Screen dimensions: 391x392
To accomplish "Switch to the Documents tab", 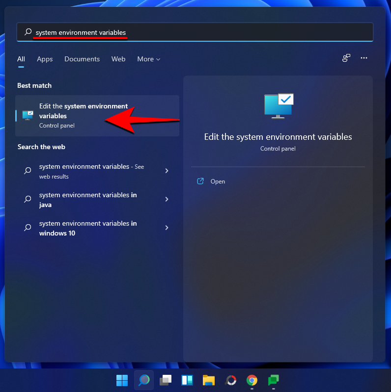I will tap(82, 59).
